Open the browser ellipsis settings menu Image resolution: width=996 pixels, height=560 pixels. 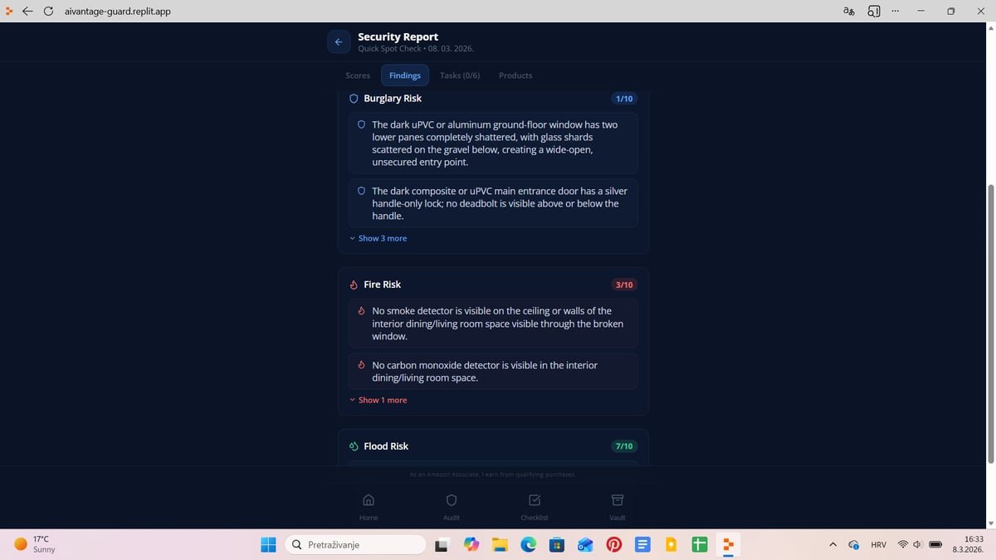coord(895,11)
